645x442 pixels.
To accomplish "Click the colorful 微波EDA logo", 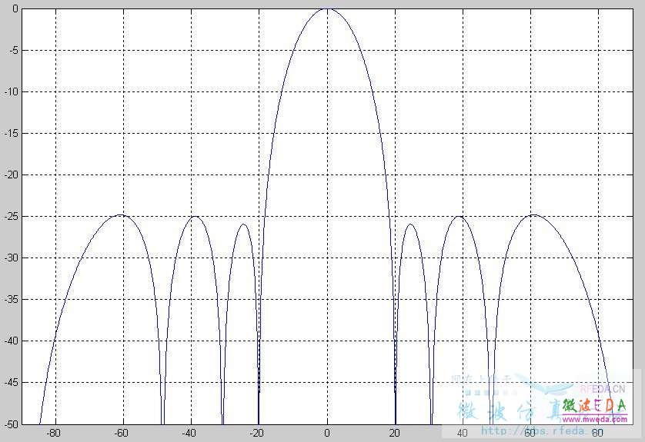I will 593,405.
